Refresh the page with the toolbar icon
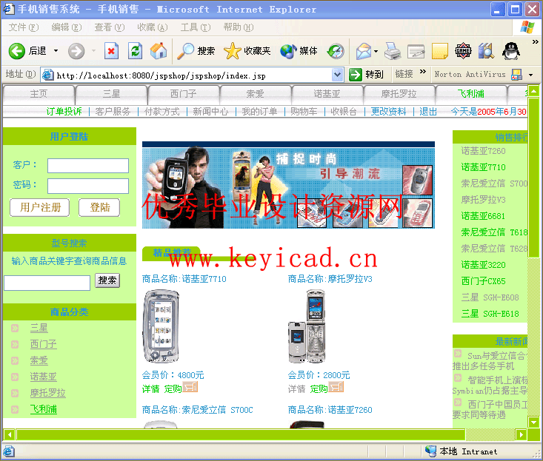The width and height of the screenshot is (543, 461). coord(135,51)
